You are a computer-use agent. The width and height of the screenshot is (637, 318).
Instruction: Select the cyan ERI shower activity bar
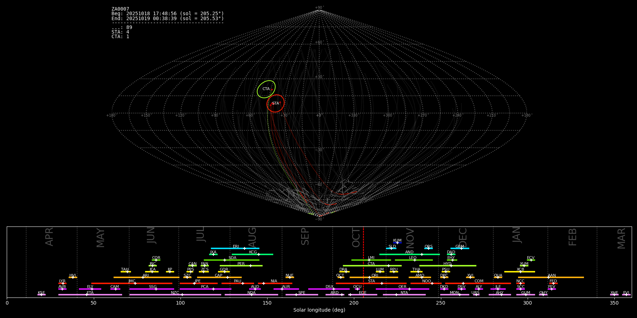235,248
